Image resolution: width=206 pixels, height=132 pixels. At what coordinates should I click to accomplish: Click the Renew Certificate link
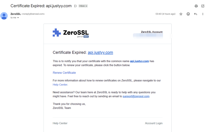tap(64, 73)
